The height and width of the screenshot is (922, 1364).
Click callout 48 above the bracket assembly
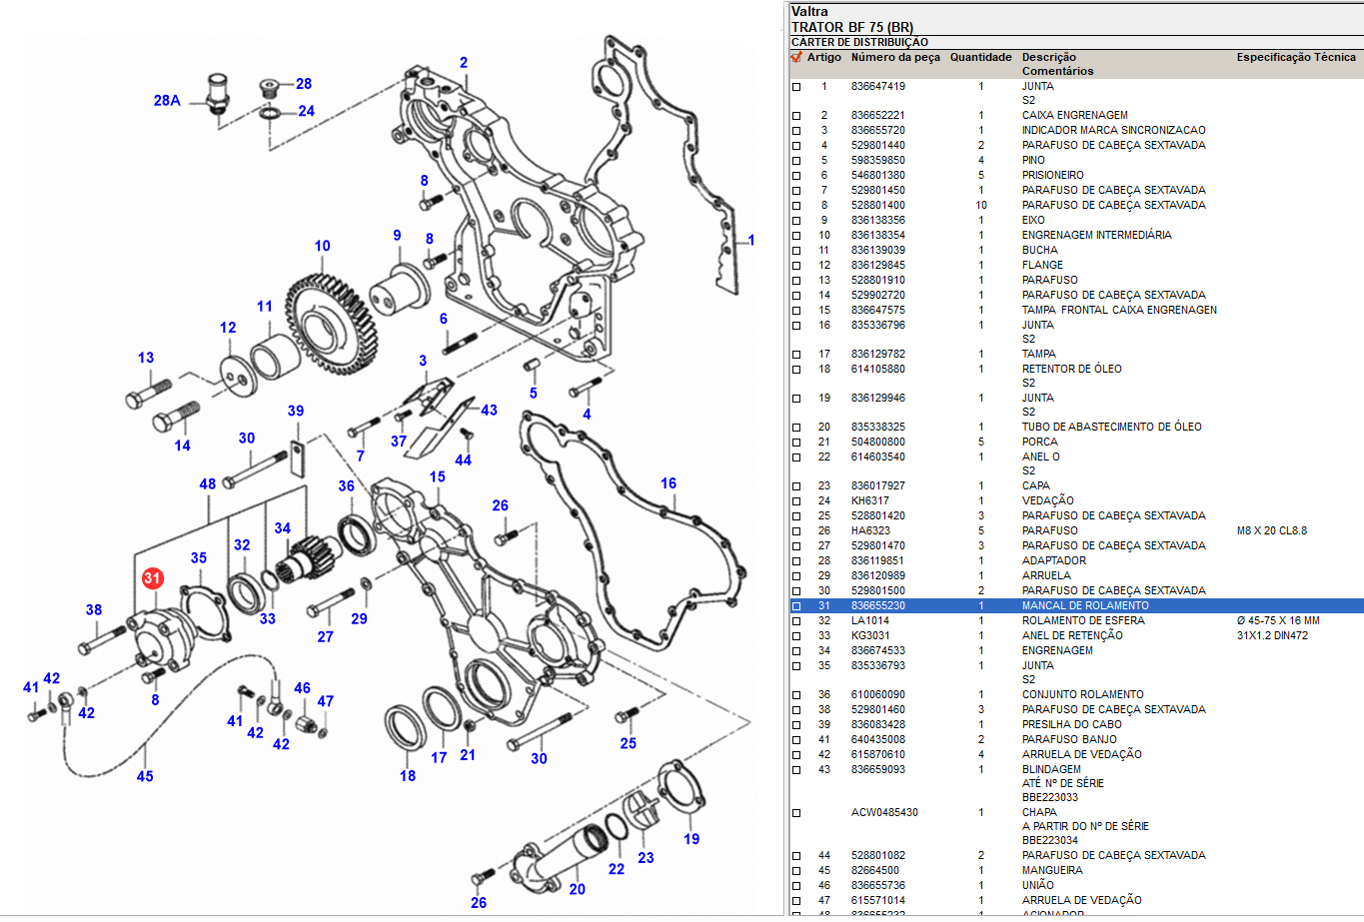click(208, 484)
